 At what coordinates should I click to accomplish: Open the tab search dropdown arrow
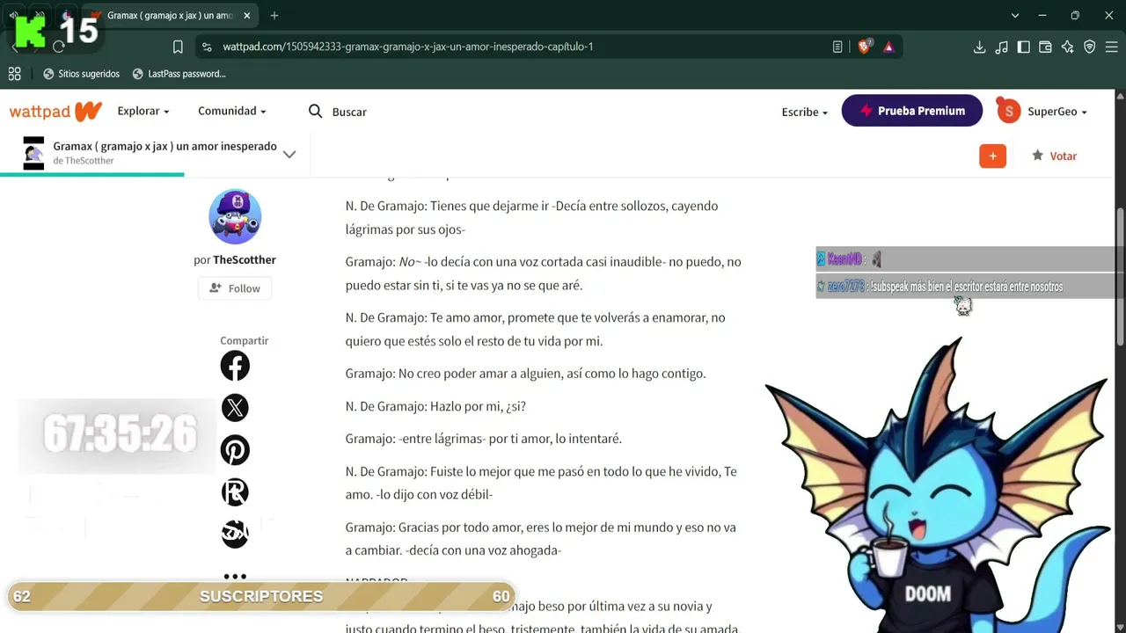(1014, 16)
